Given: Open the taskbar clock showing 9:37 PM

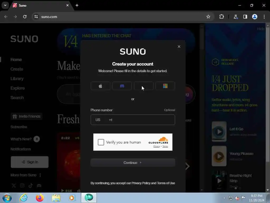Looking at the screenshot, I should (x=257, y=198).
